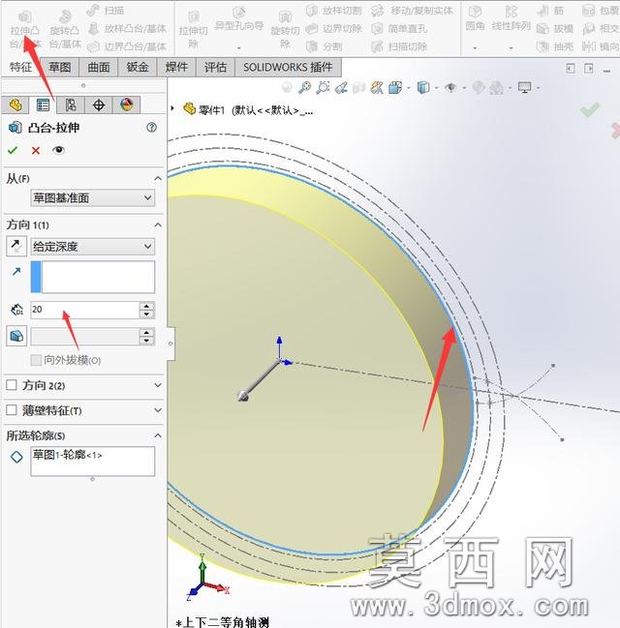Select the Rib (筋) feature

pos(550,11)
